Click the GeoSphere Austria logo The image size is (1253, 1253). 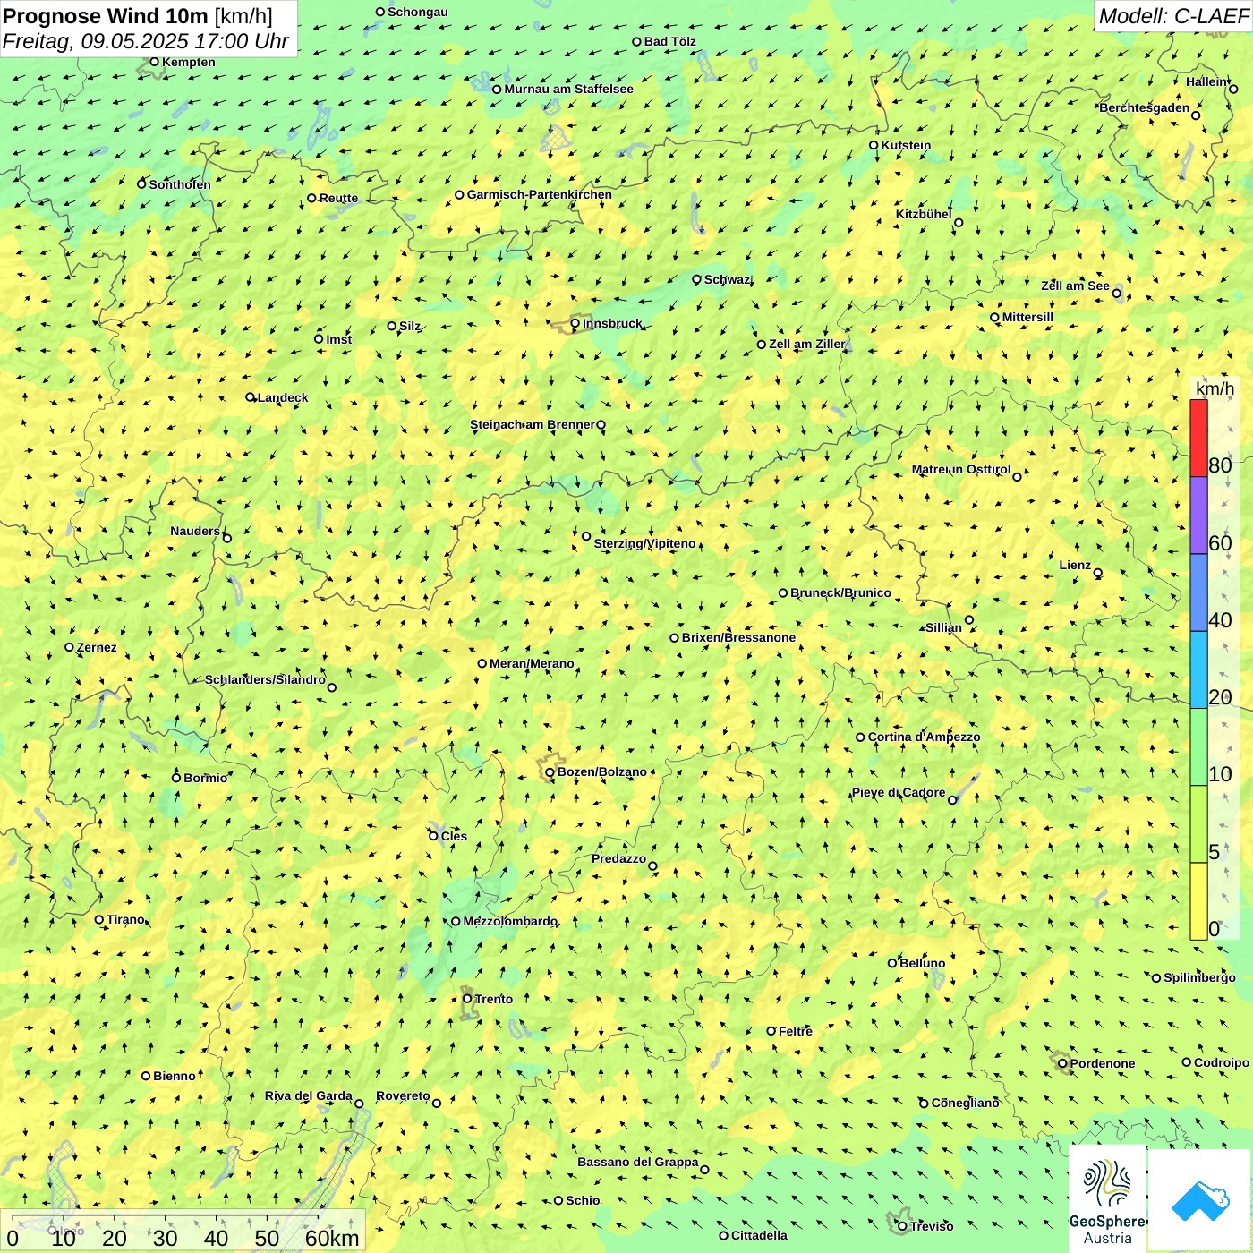1108,1199
